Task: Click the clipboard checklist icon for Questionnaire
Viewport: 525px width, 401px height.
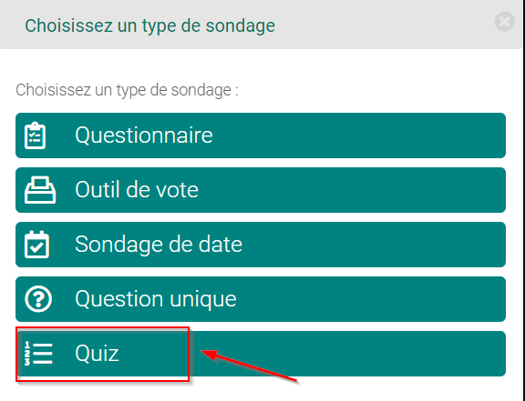Action: click(x=35, y=135)
